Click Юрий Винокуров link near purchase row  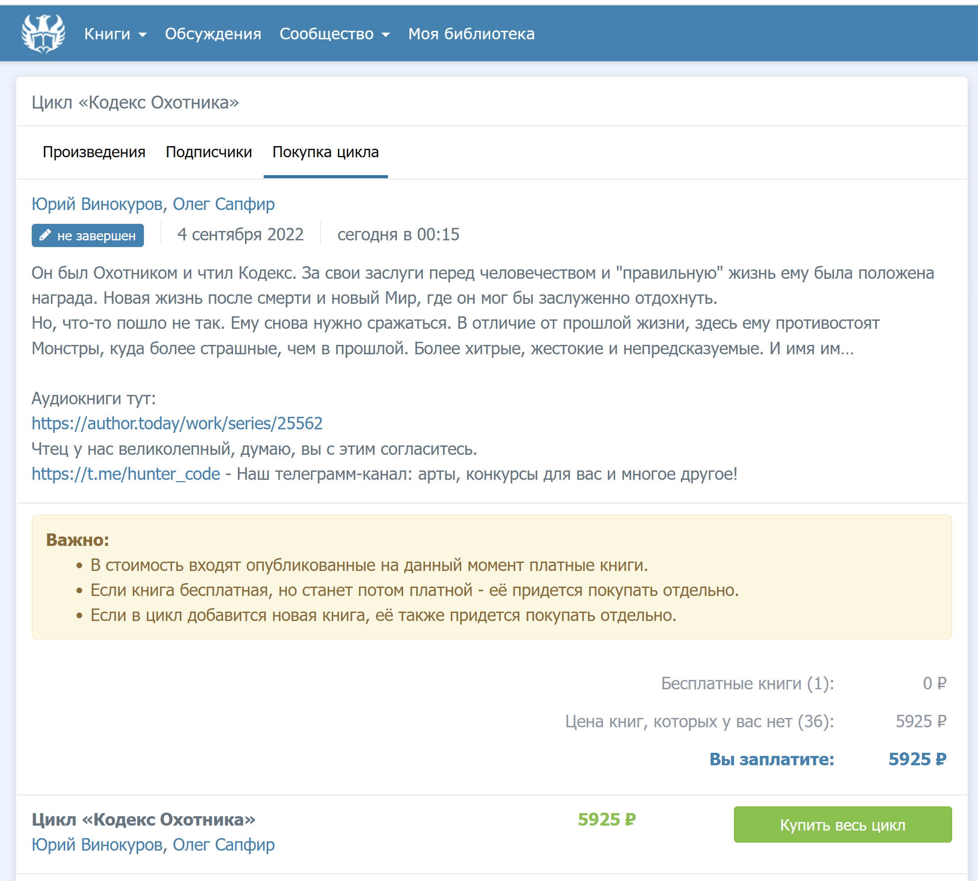tap(97, 845)
